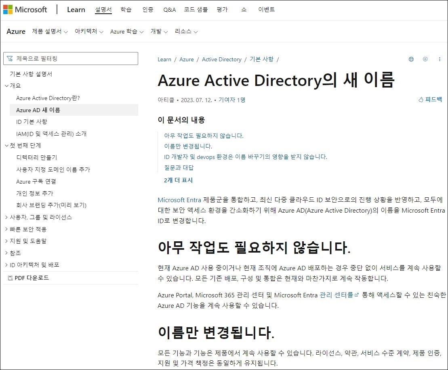
Task: Click the Azure product link
Action: (x=16, y=31)
